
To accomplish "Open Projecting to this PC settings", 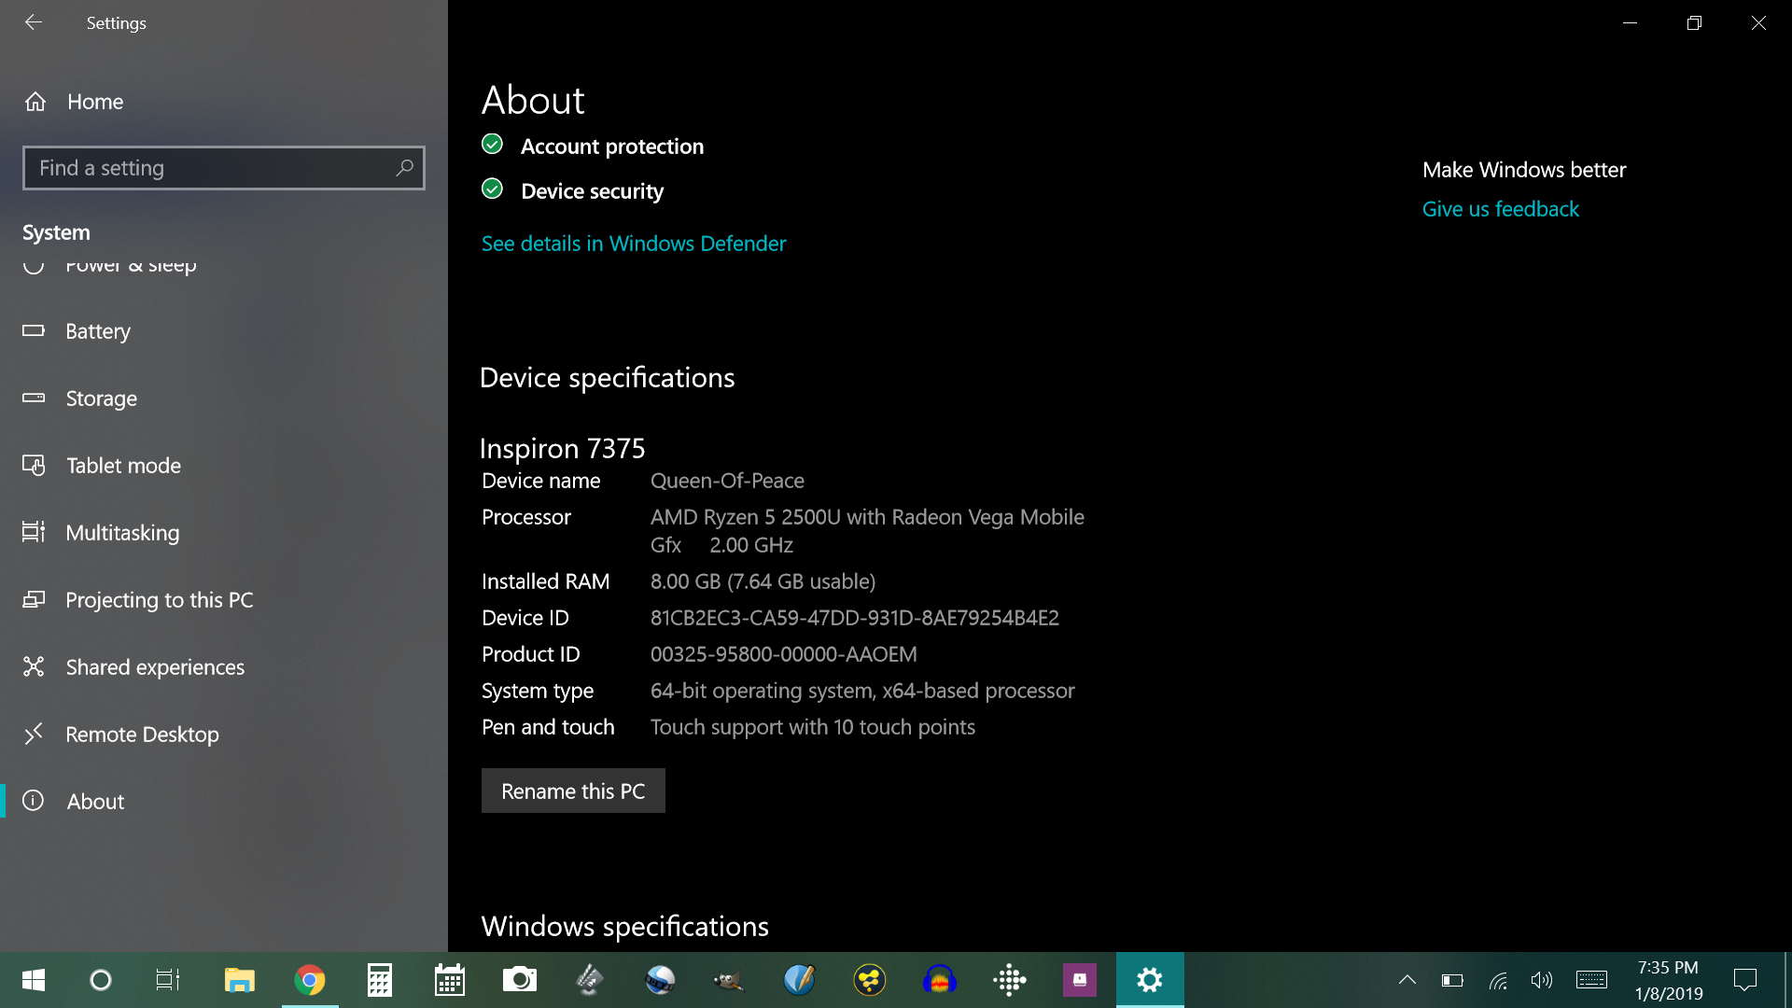I will [x=160, y=600].
